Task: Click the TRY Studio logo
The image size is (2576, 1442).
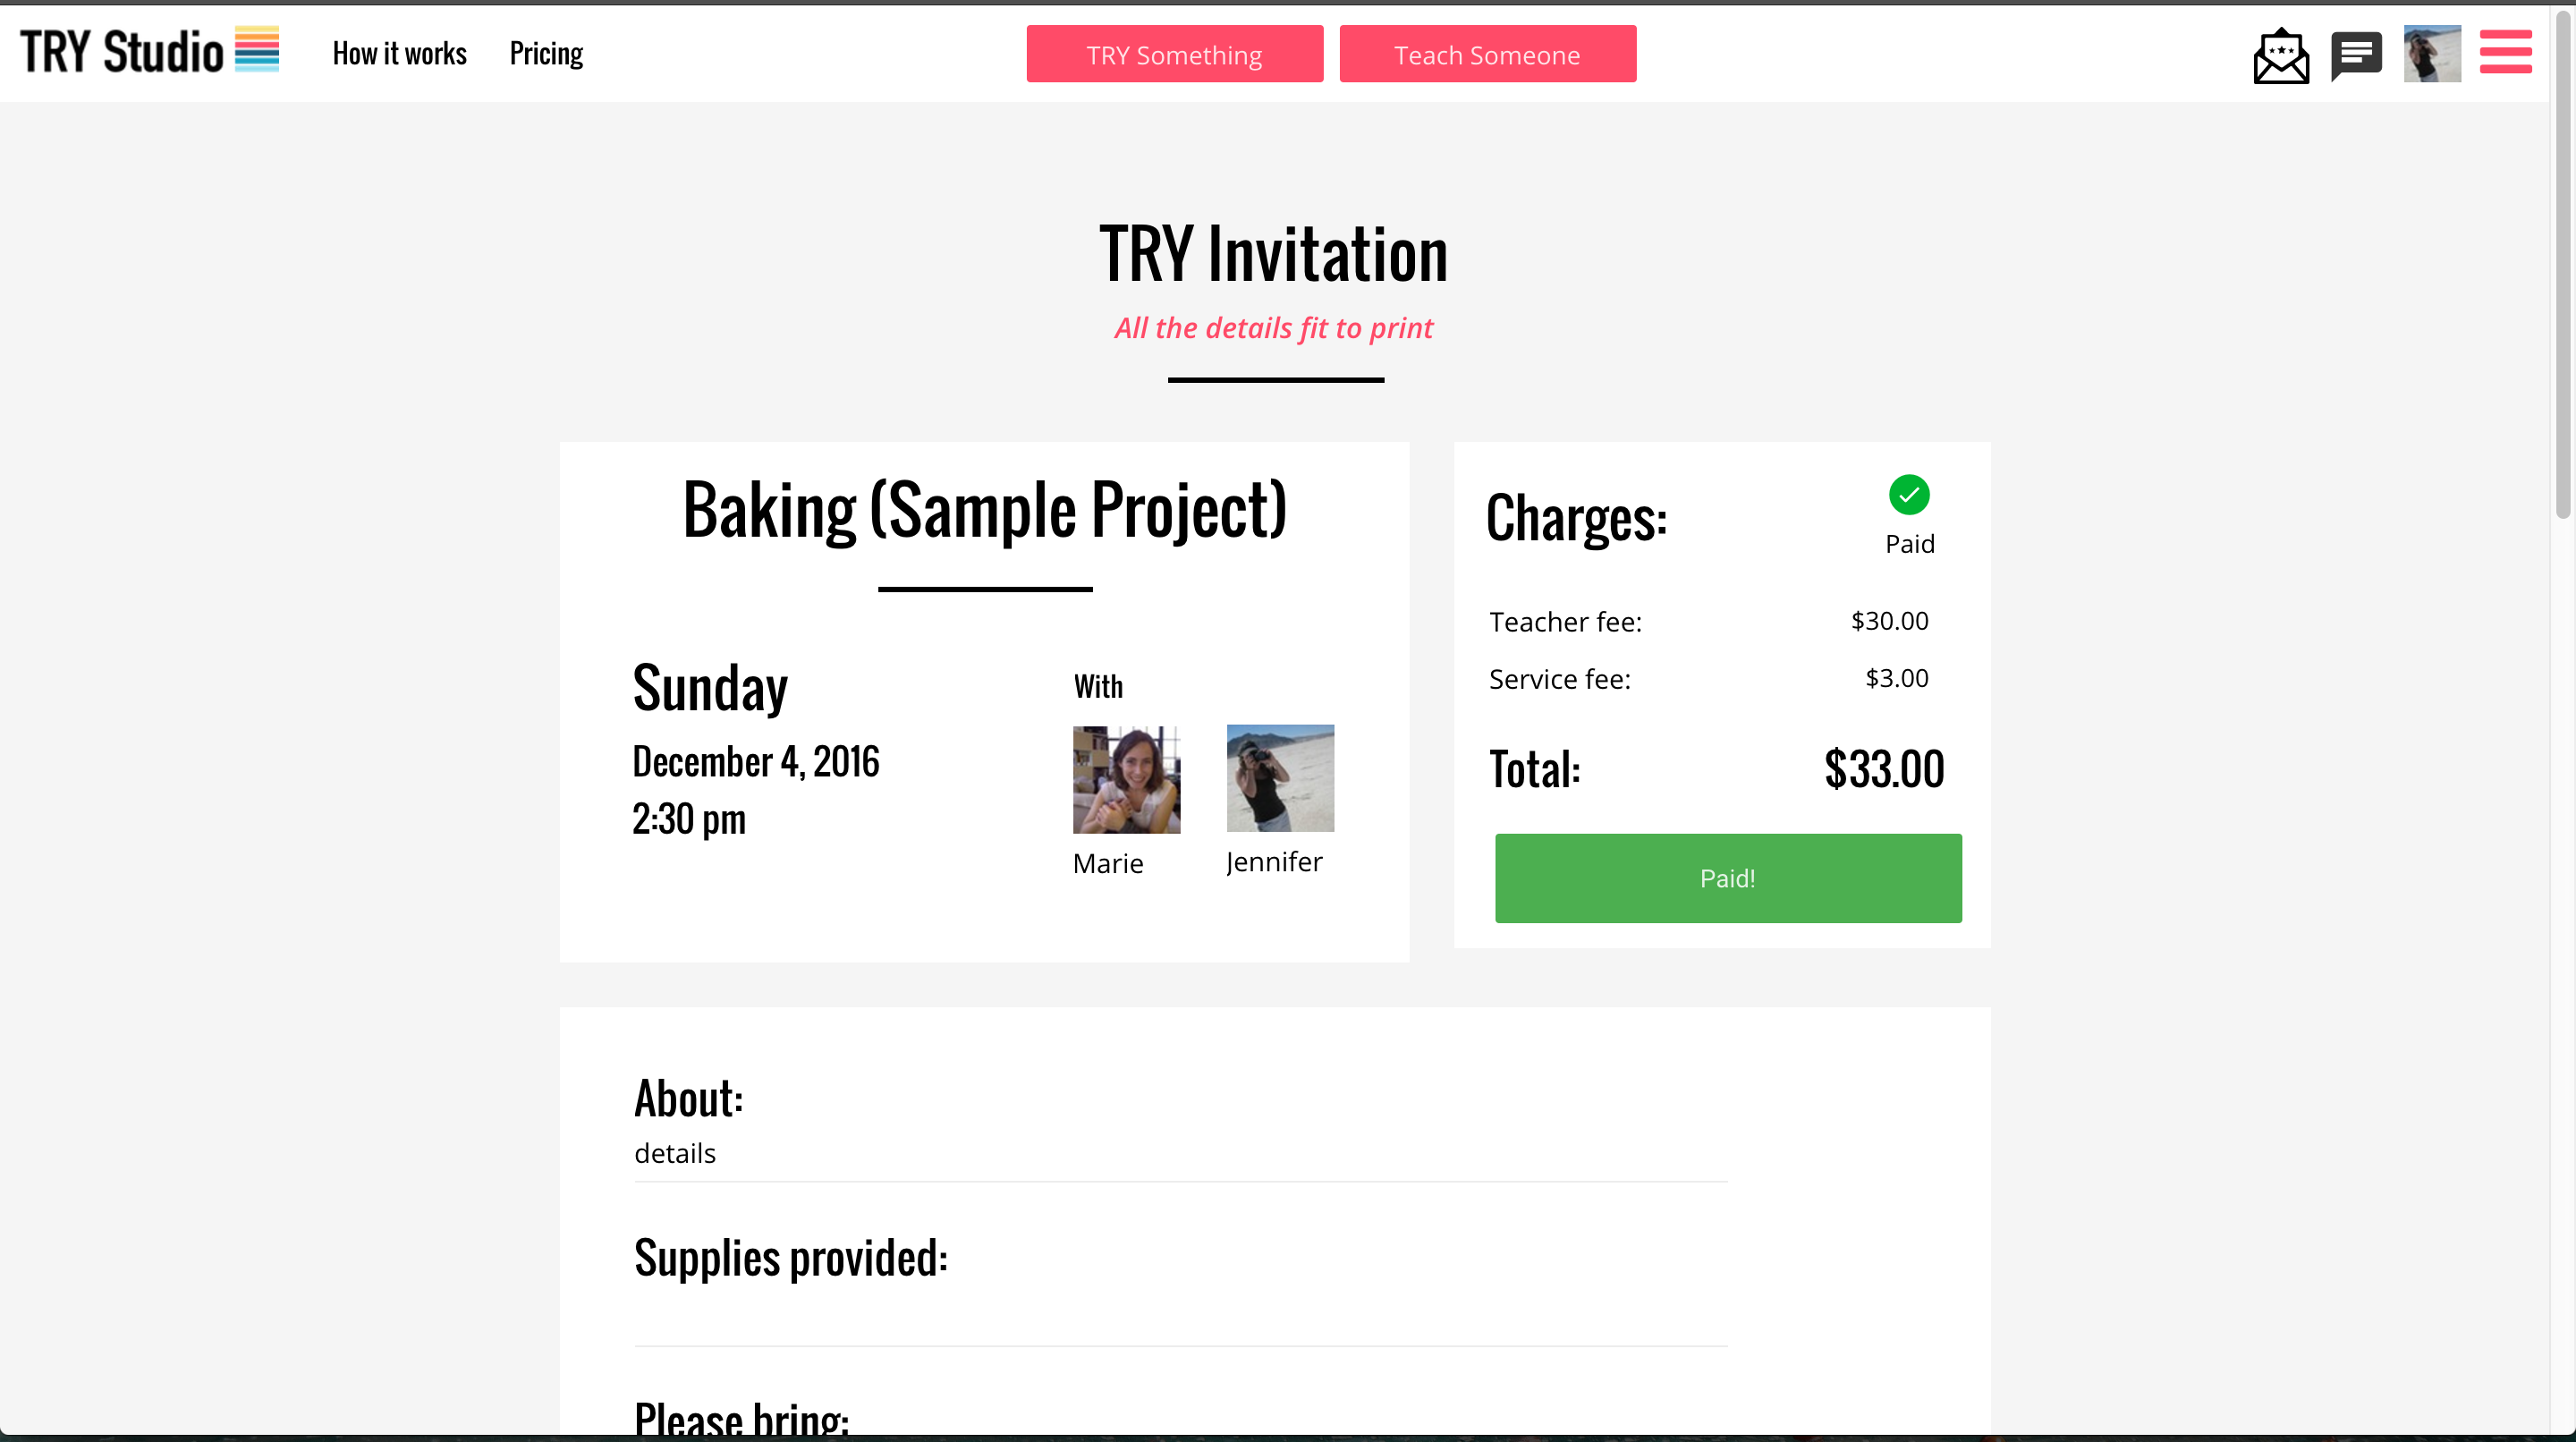Action: pyautogui.click(x=122, y=50)
